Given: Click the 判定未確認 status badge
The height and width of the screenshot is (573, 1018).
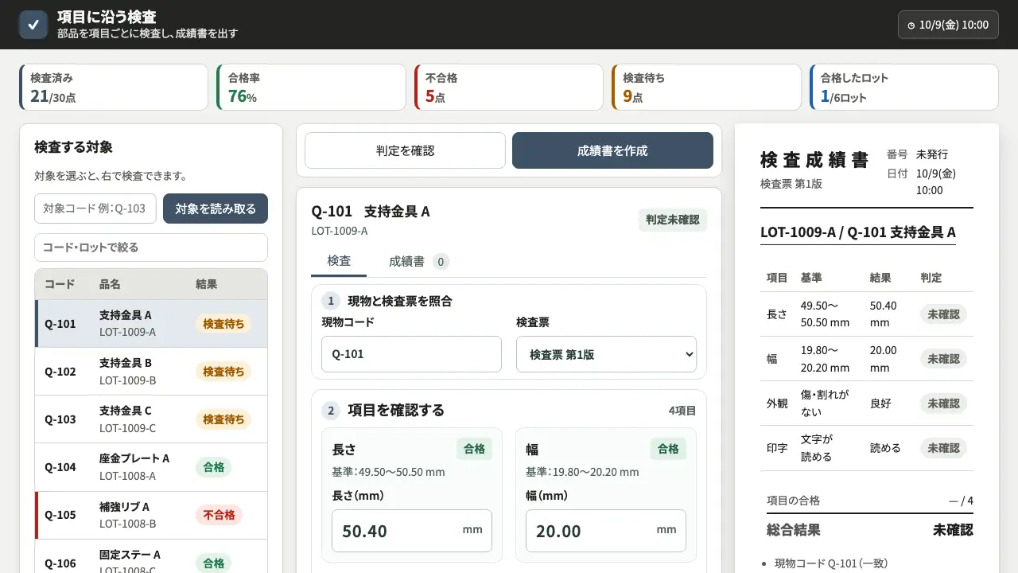Looking at the screenshot, I should click(672, 220).
